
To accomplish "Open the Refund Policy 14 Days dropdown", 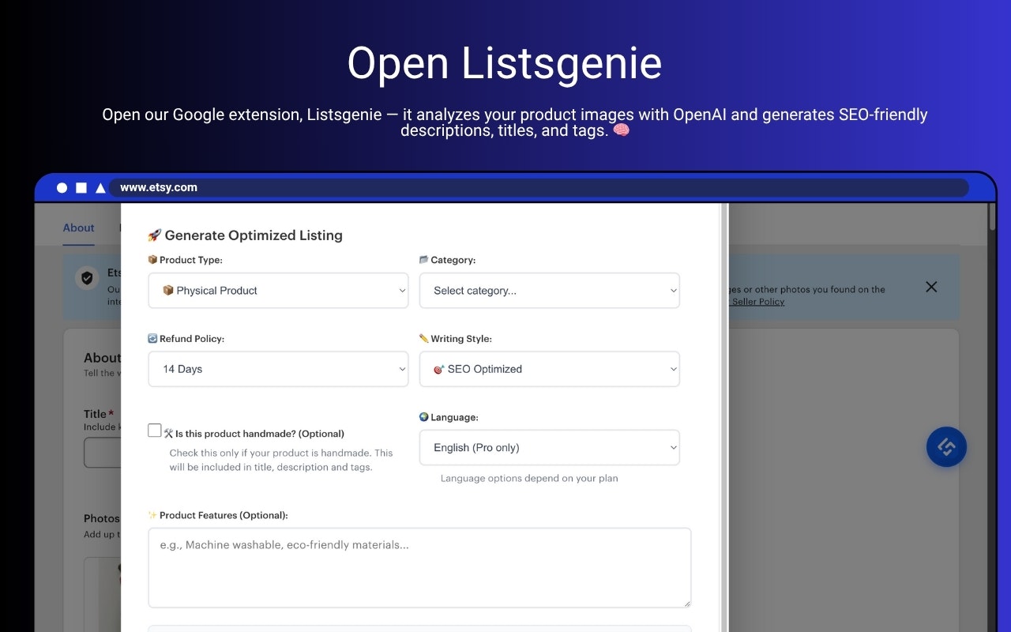I will pos(278,369).
